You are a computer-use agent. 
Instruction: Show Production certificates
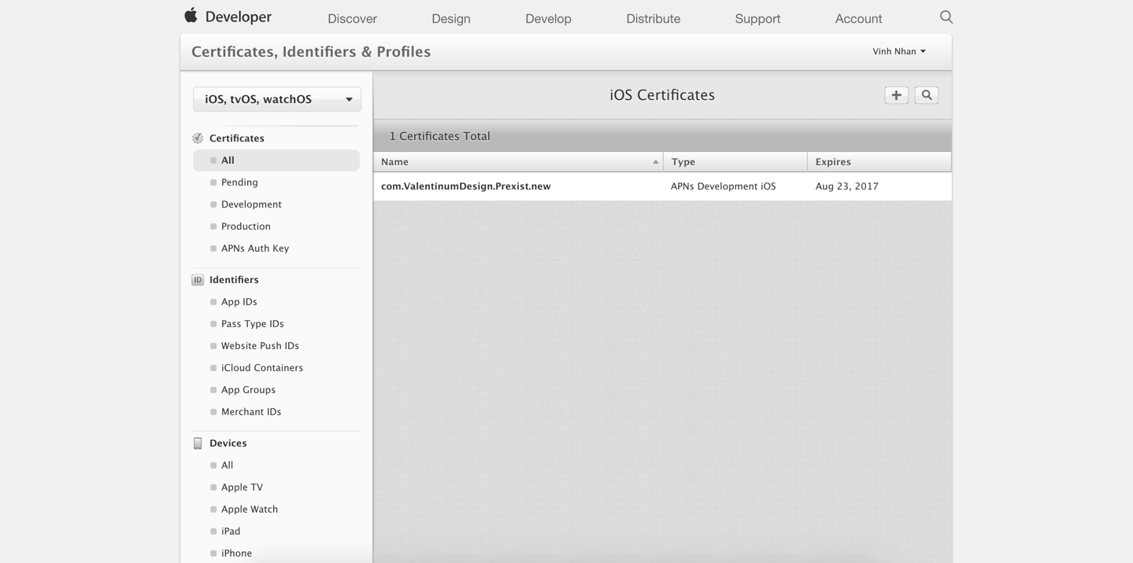point(246,226)
